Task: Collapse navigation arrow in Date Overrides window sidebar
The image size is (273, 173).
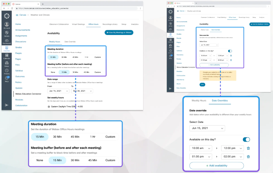Action: click(170, 89)
